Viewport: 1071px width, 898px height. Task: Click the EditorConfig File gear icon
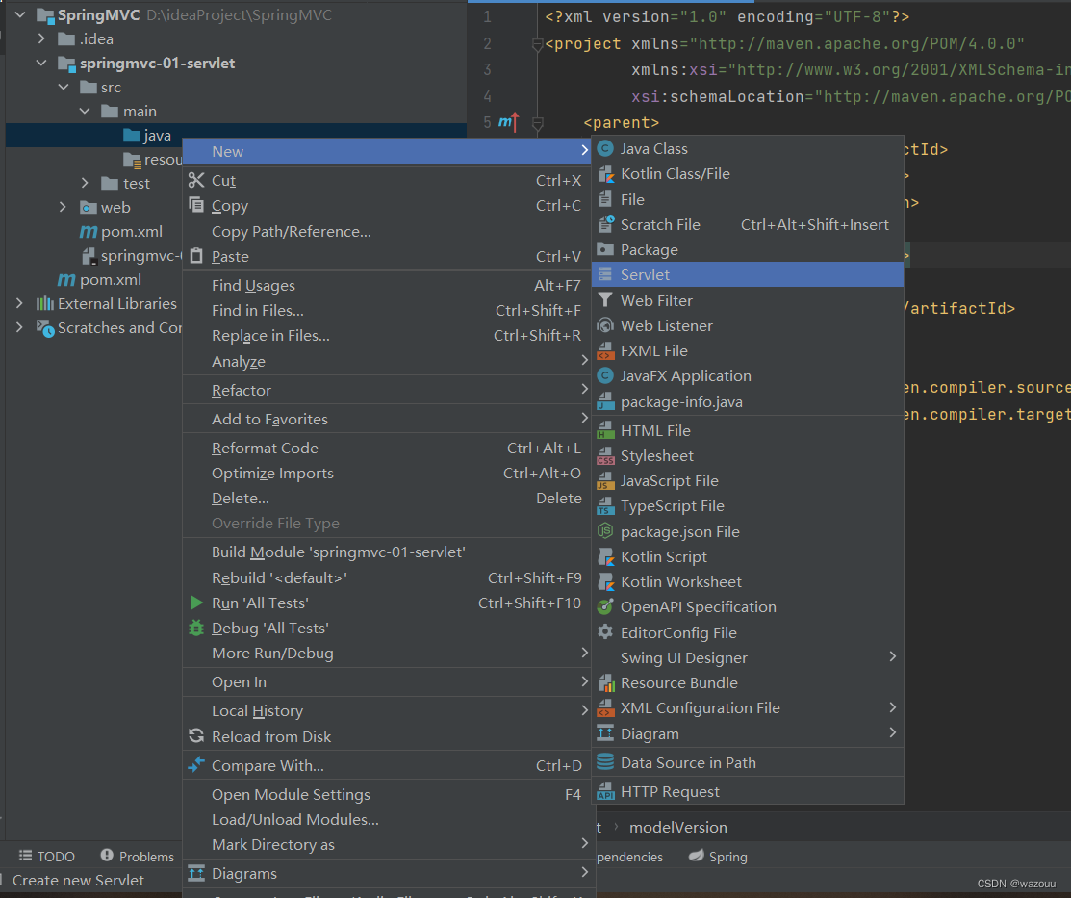click(605, 632)
